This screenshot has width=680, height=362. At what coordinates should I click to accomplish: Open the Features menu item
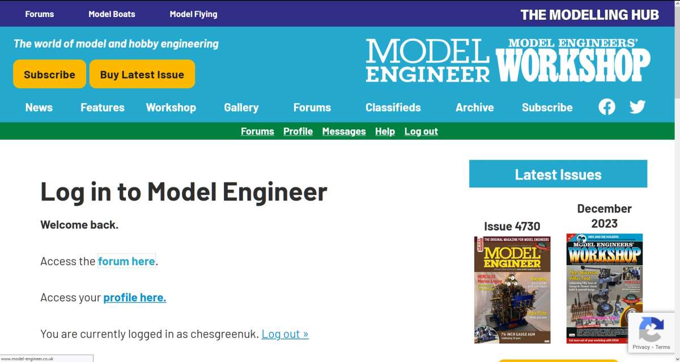click(x=103, y=107)
